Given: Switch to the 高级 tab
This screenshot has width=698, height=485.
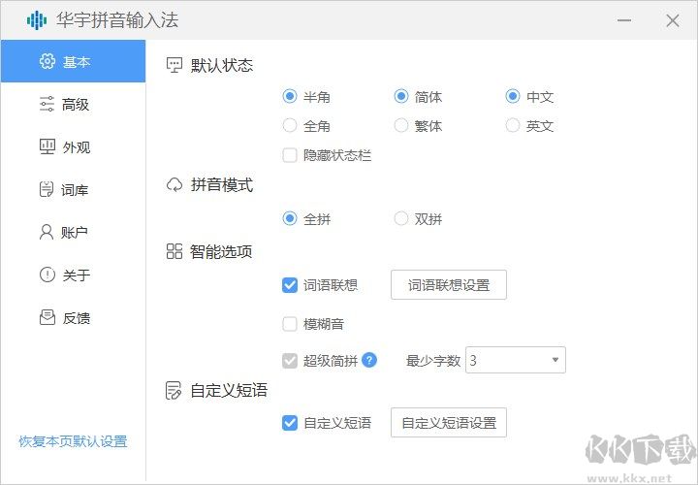Looking at the screenshot, I should (73, 104).
